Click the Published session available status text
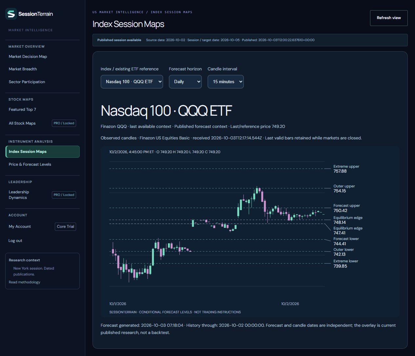Screen dimensions: 415x356 click(x=119, y=40)
